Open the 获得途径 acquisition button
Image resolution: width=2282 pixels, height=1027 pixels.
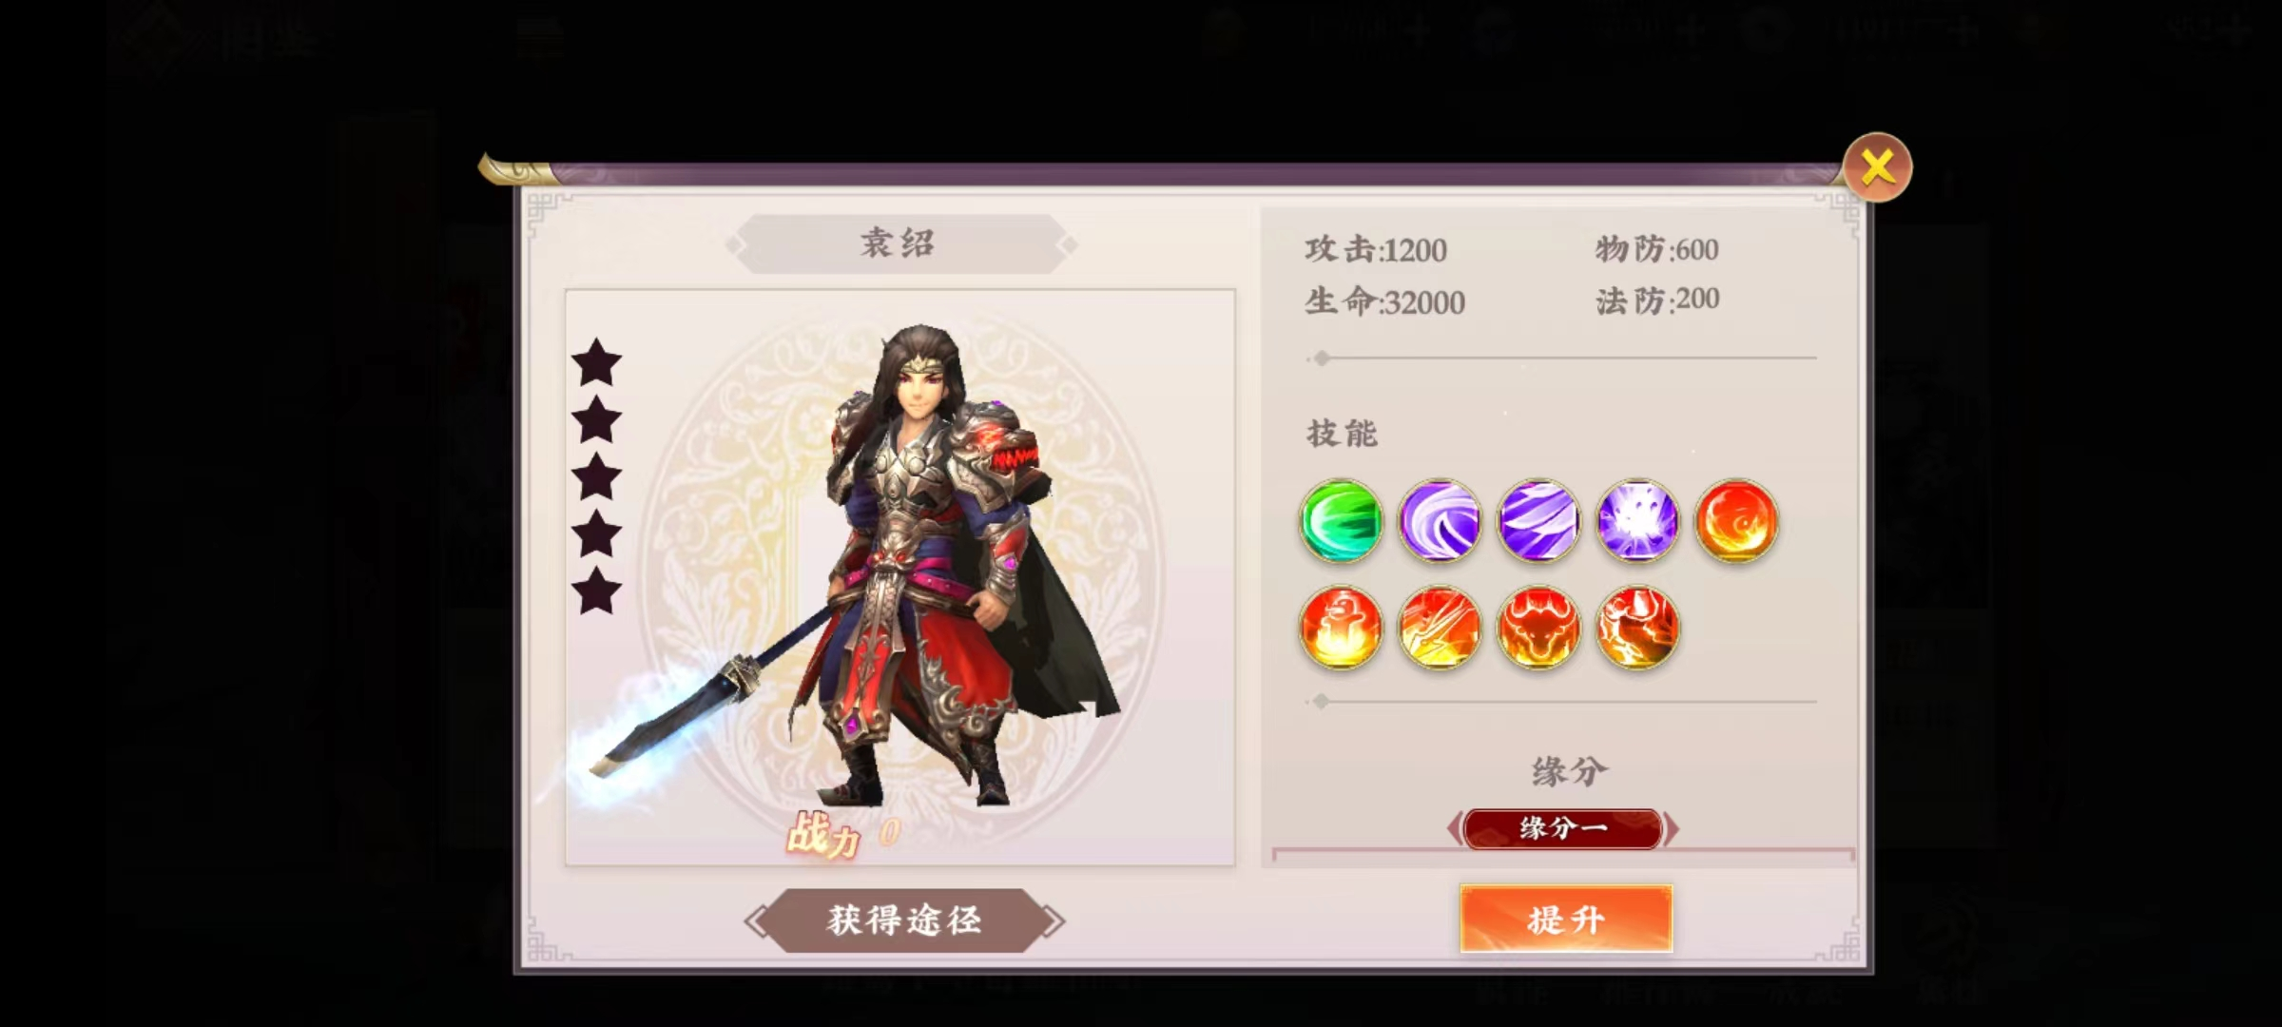904,920
